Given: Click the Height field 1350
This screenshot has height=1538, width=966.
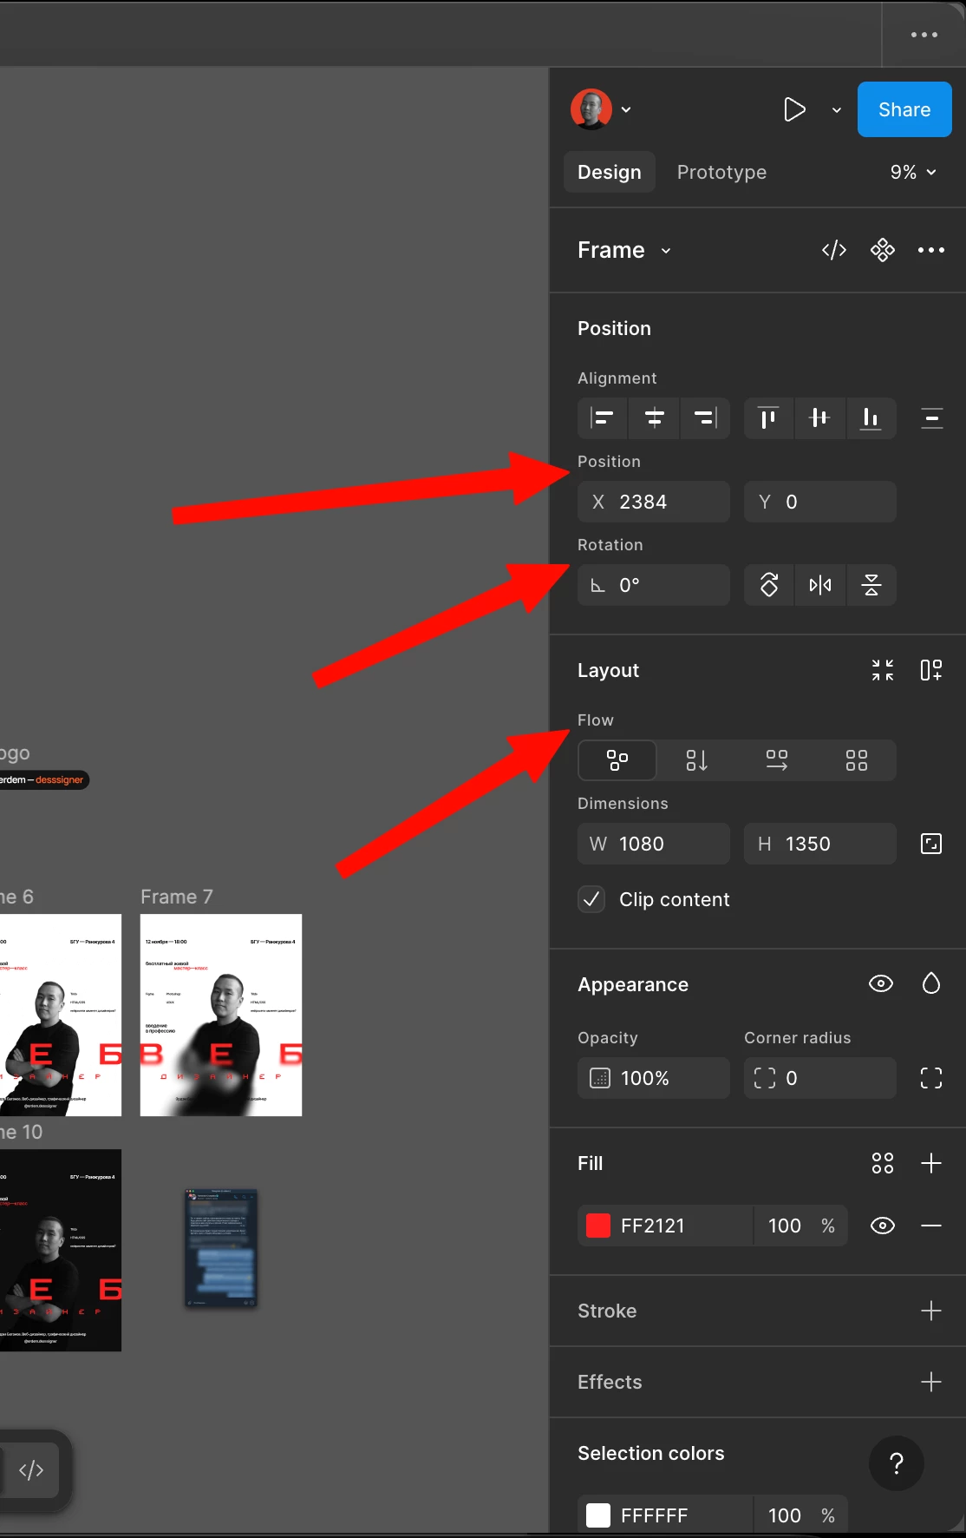Looking at the screenshot, I should pos(820,844).
